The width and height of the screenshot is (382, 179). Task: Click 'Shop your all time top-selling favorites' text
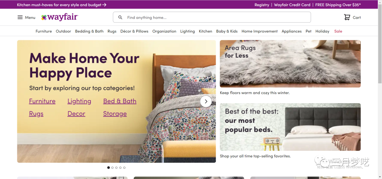pyautogui.click(x=255, y=156)
